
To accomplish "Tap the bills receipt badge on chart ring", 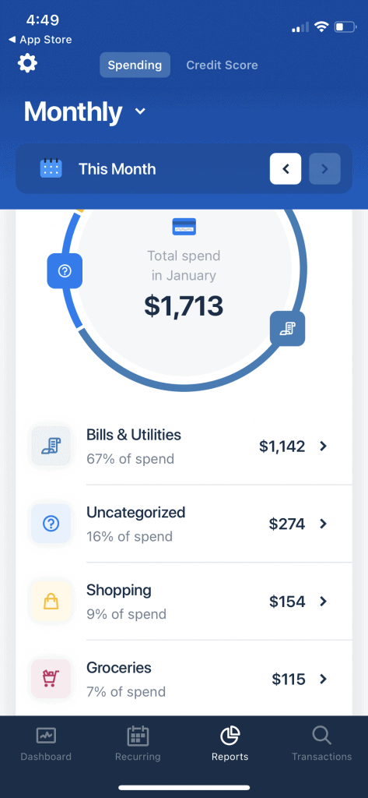I will point(287,329).
